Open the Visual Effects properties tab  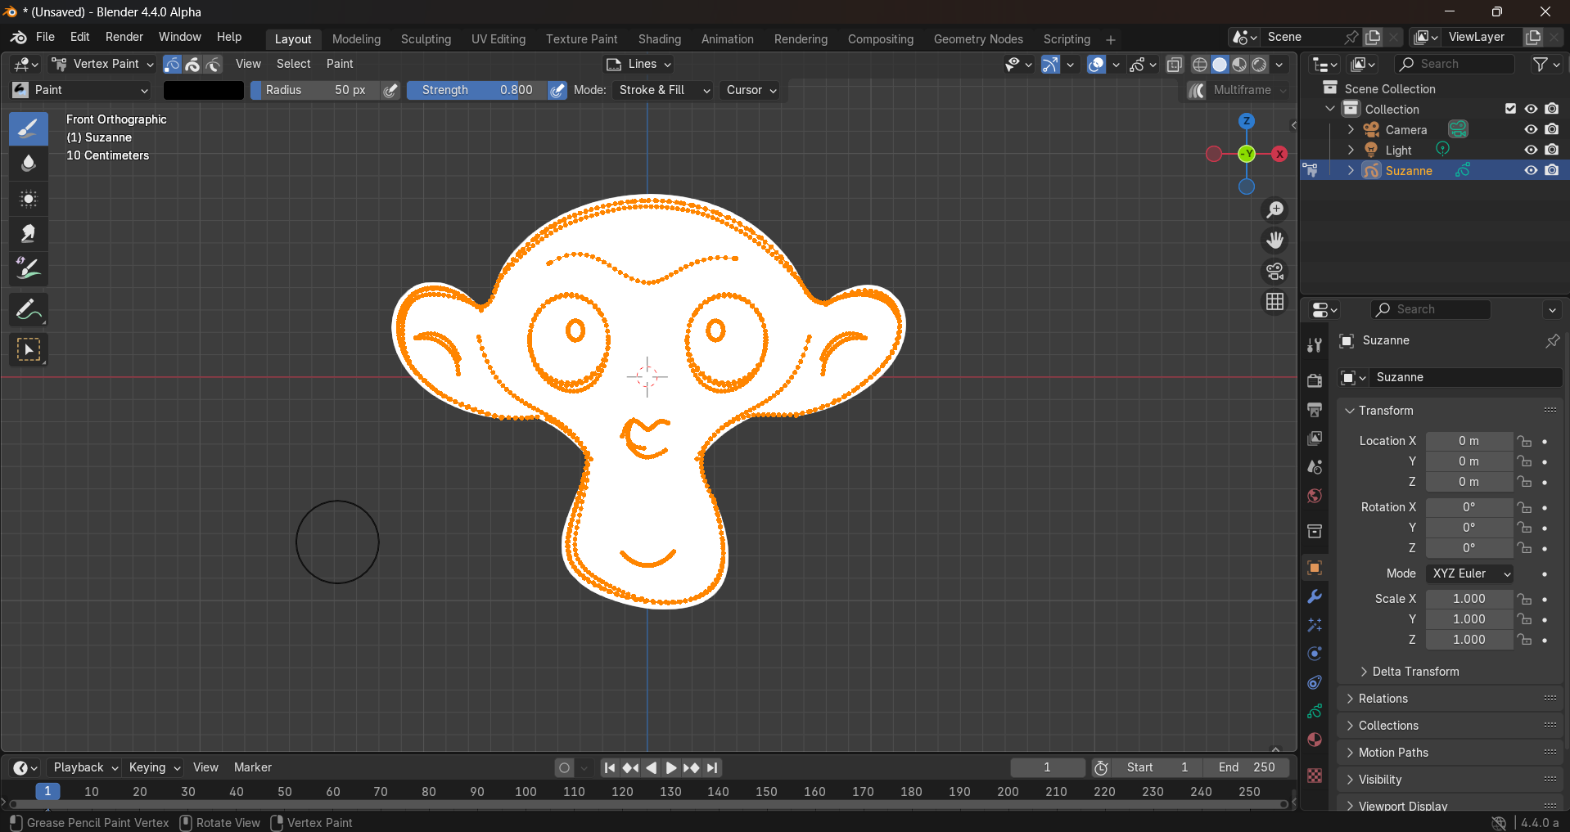[1315, 625]
